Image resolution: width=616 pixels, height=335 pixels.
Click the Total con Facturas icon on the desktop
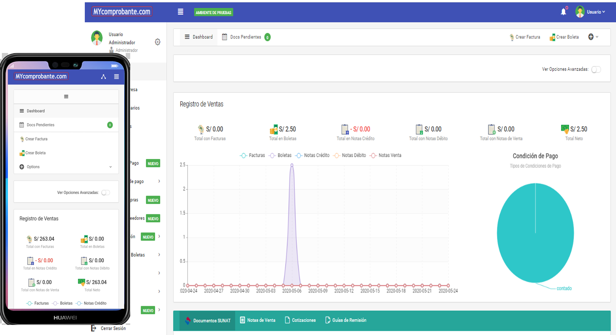tap(201, 129)
